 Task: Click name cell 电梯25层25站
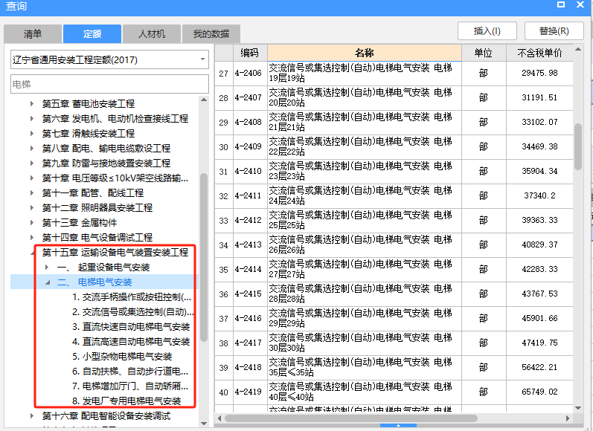(x=364, y=220)
